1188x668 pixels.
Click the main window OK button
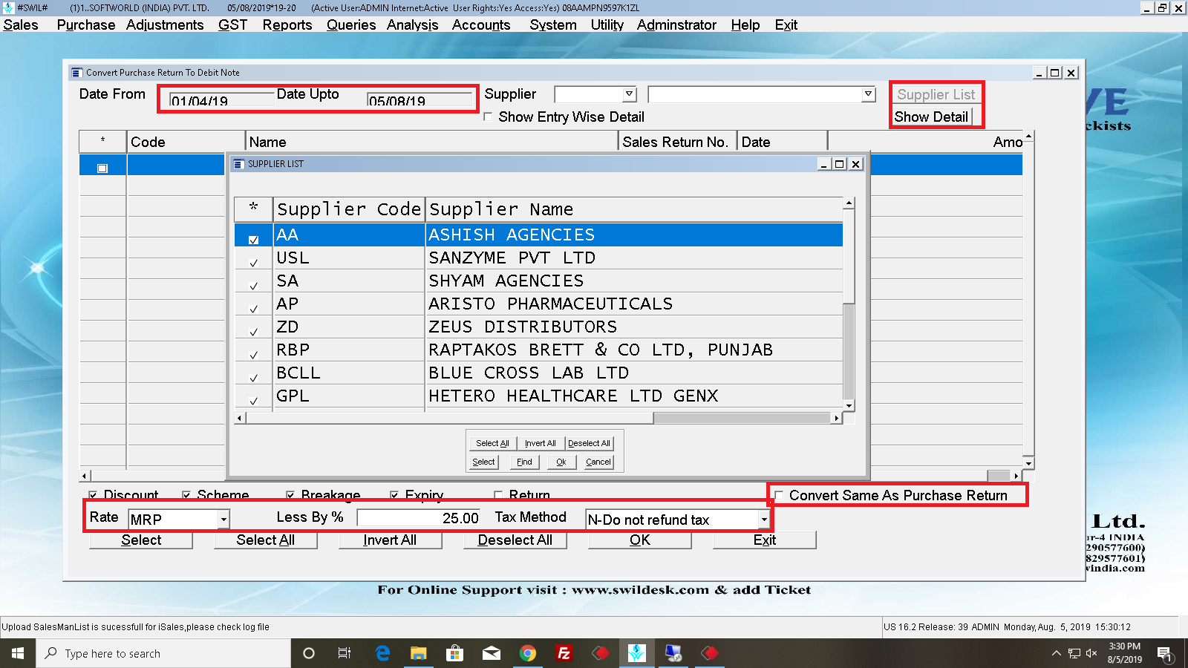(640, 540)
